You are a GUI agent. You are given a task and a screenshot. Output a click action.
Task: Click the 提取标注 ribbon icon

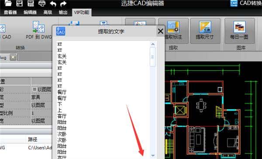(x=173, y=31)
